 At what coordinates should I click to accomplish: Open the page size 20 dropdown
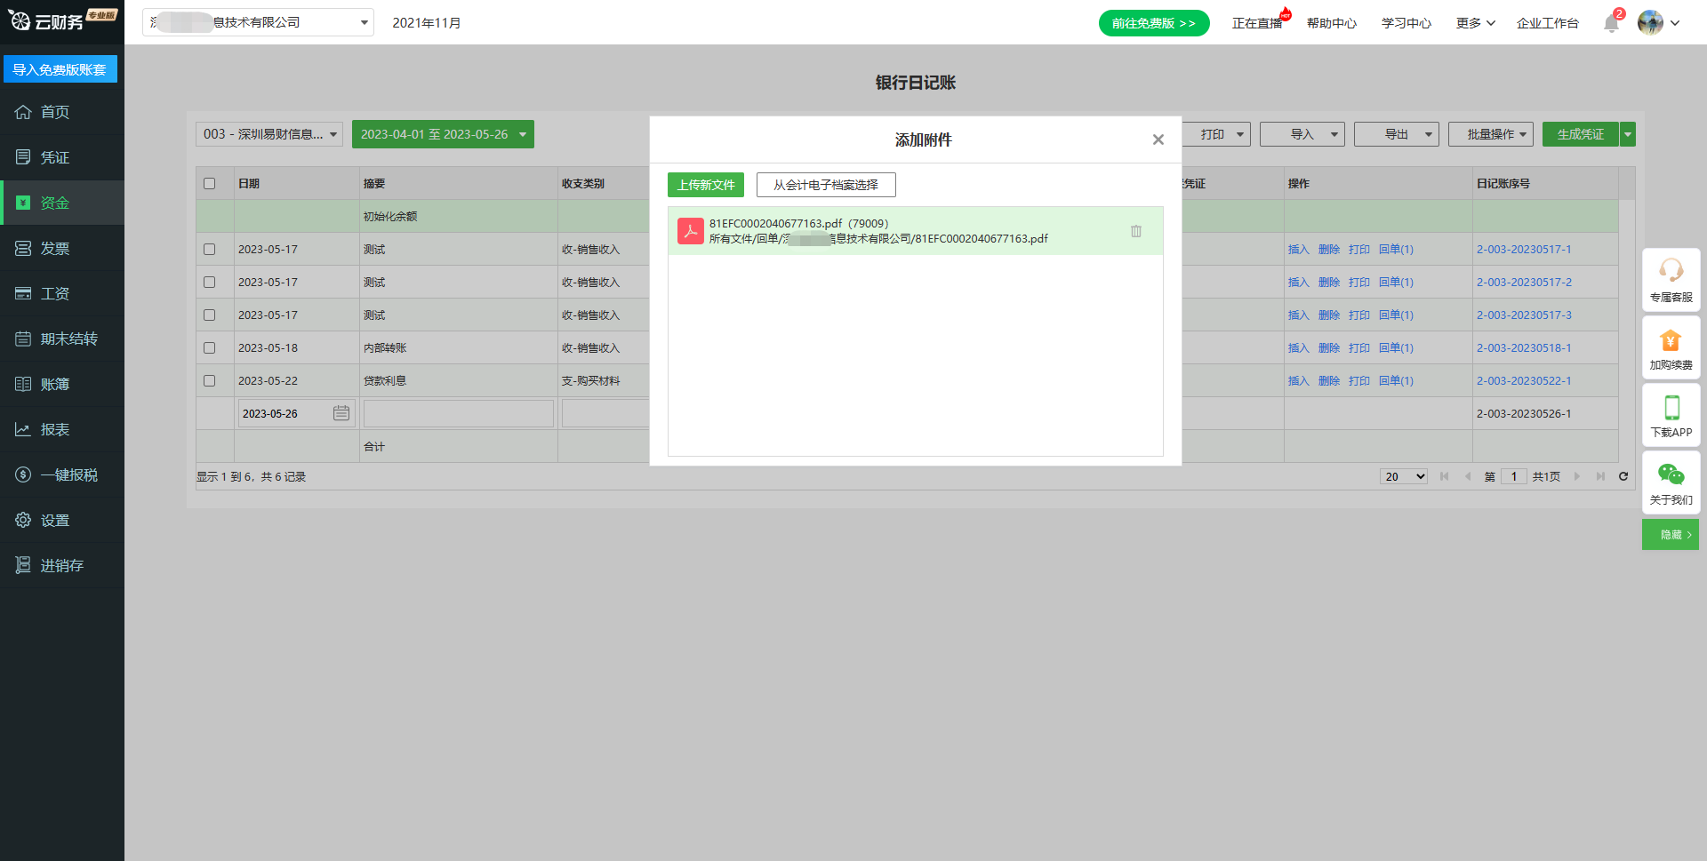pos(1404,476)
